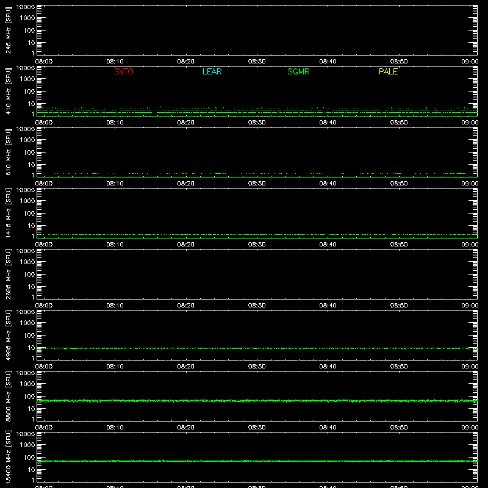Click the green SGMR station label

[298, 71]
